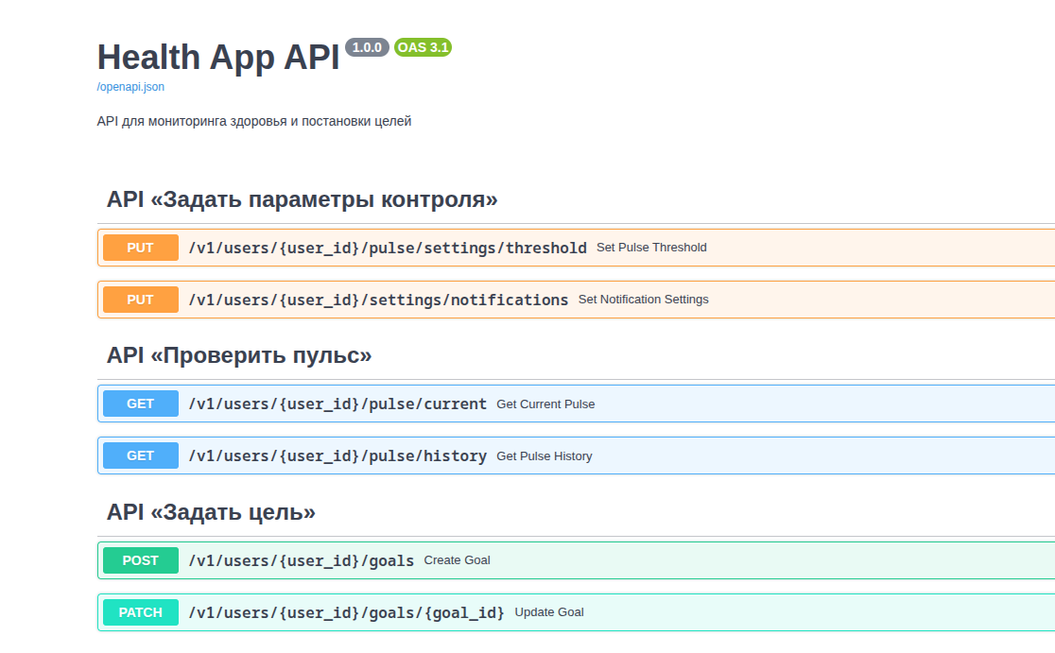Open the /pulse/current endpoint path

(337, 404)
